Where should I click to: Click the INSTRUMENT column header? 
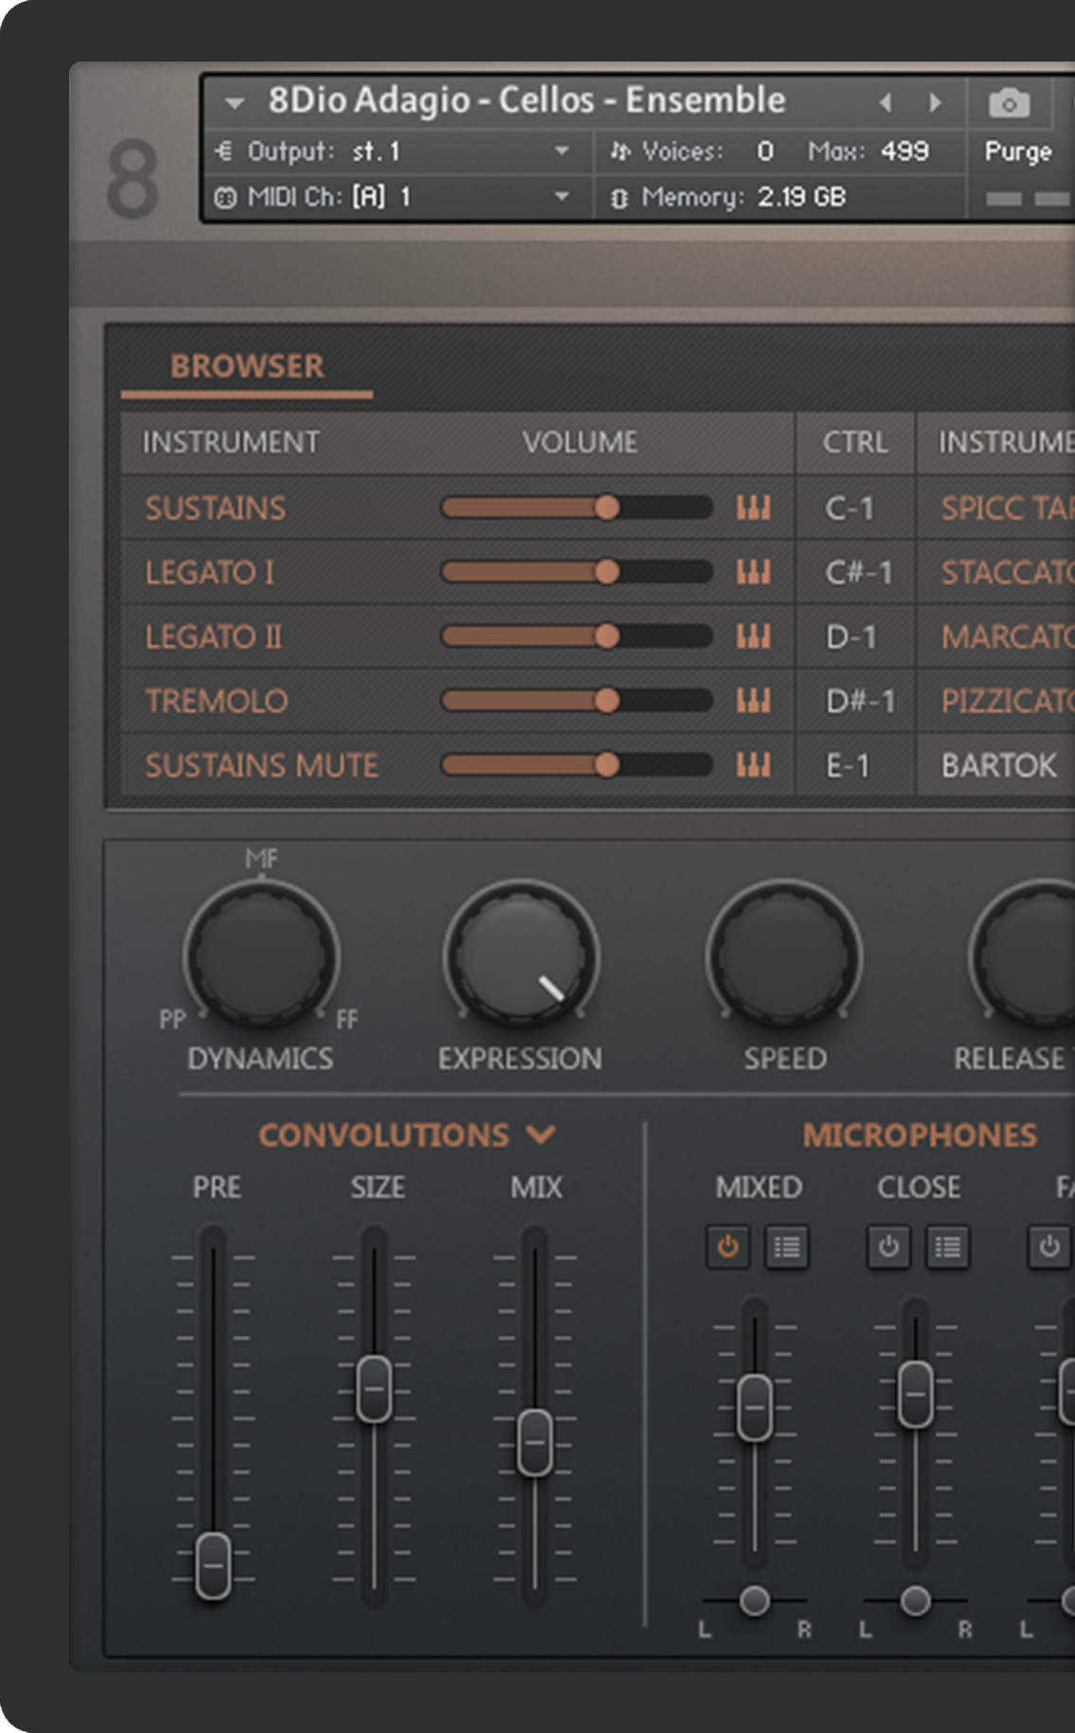point(231,442)
